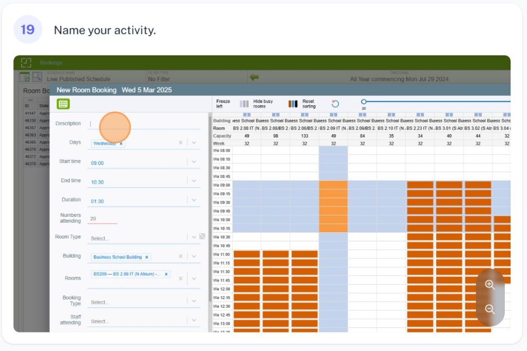Zoom out using the magnifier minus button
Viewport: 527px width, 351px height.
[489, 309]
